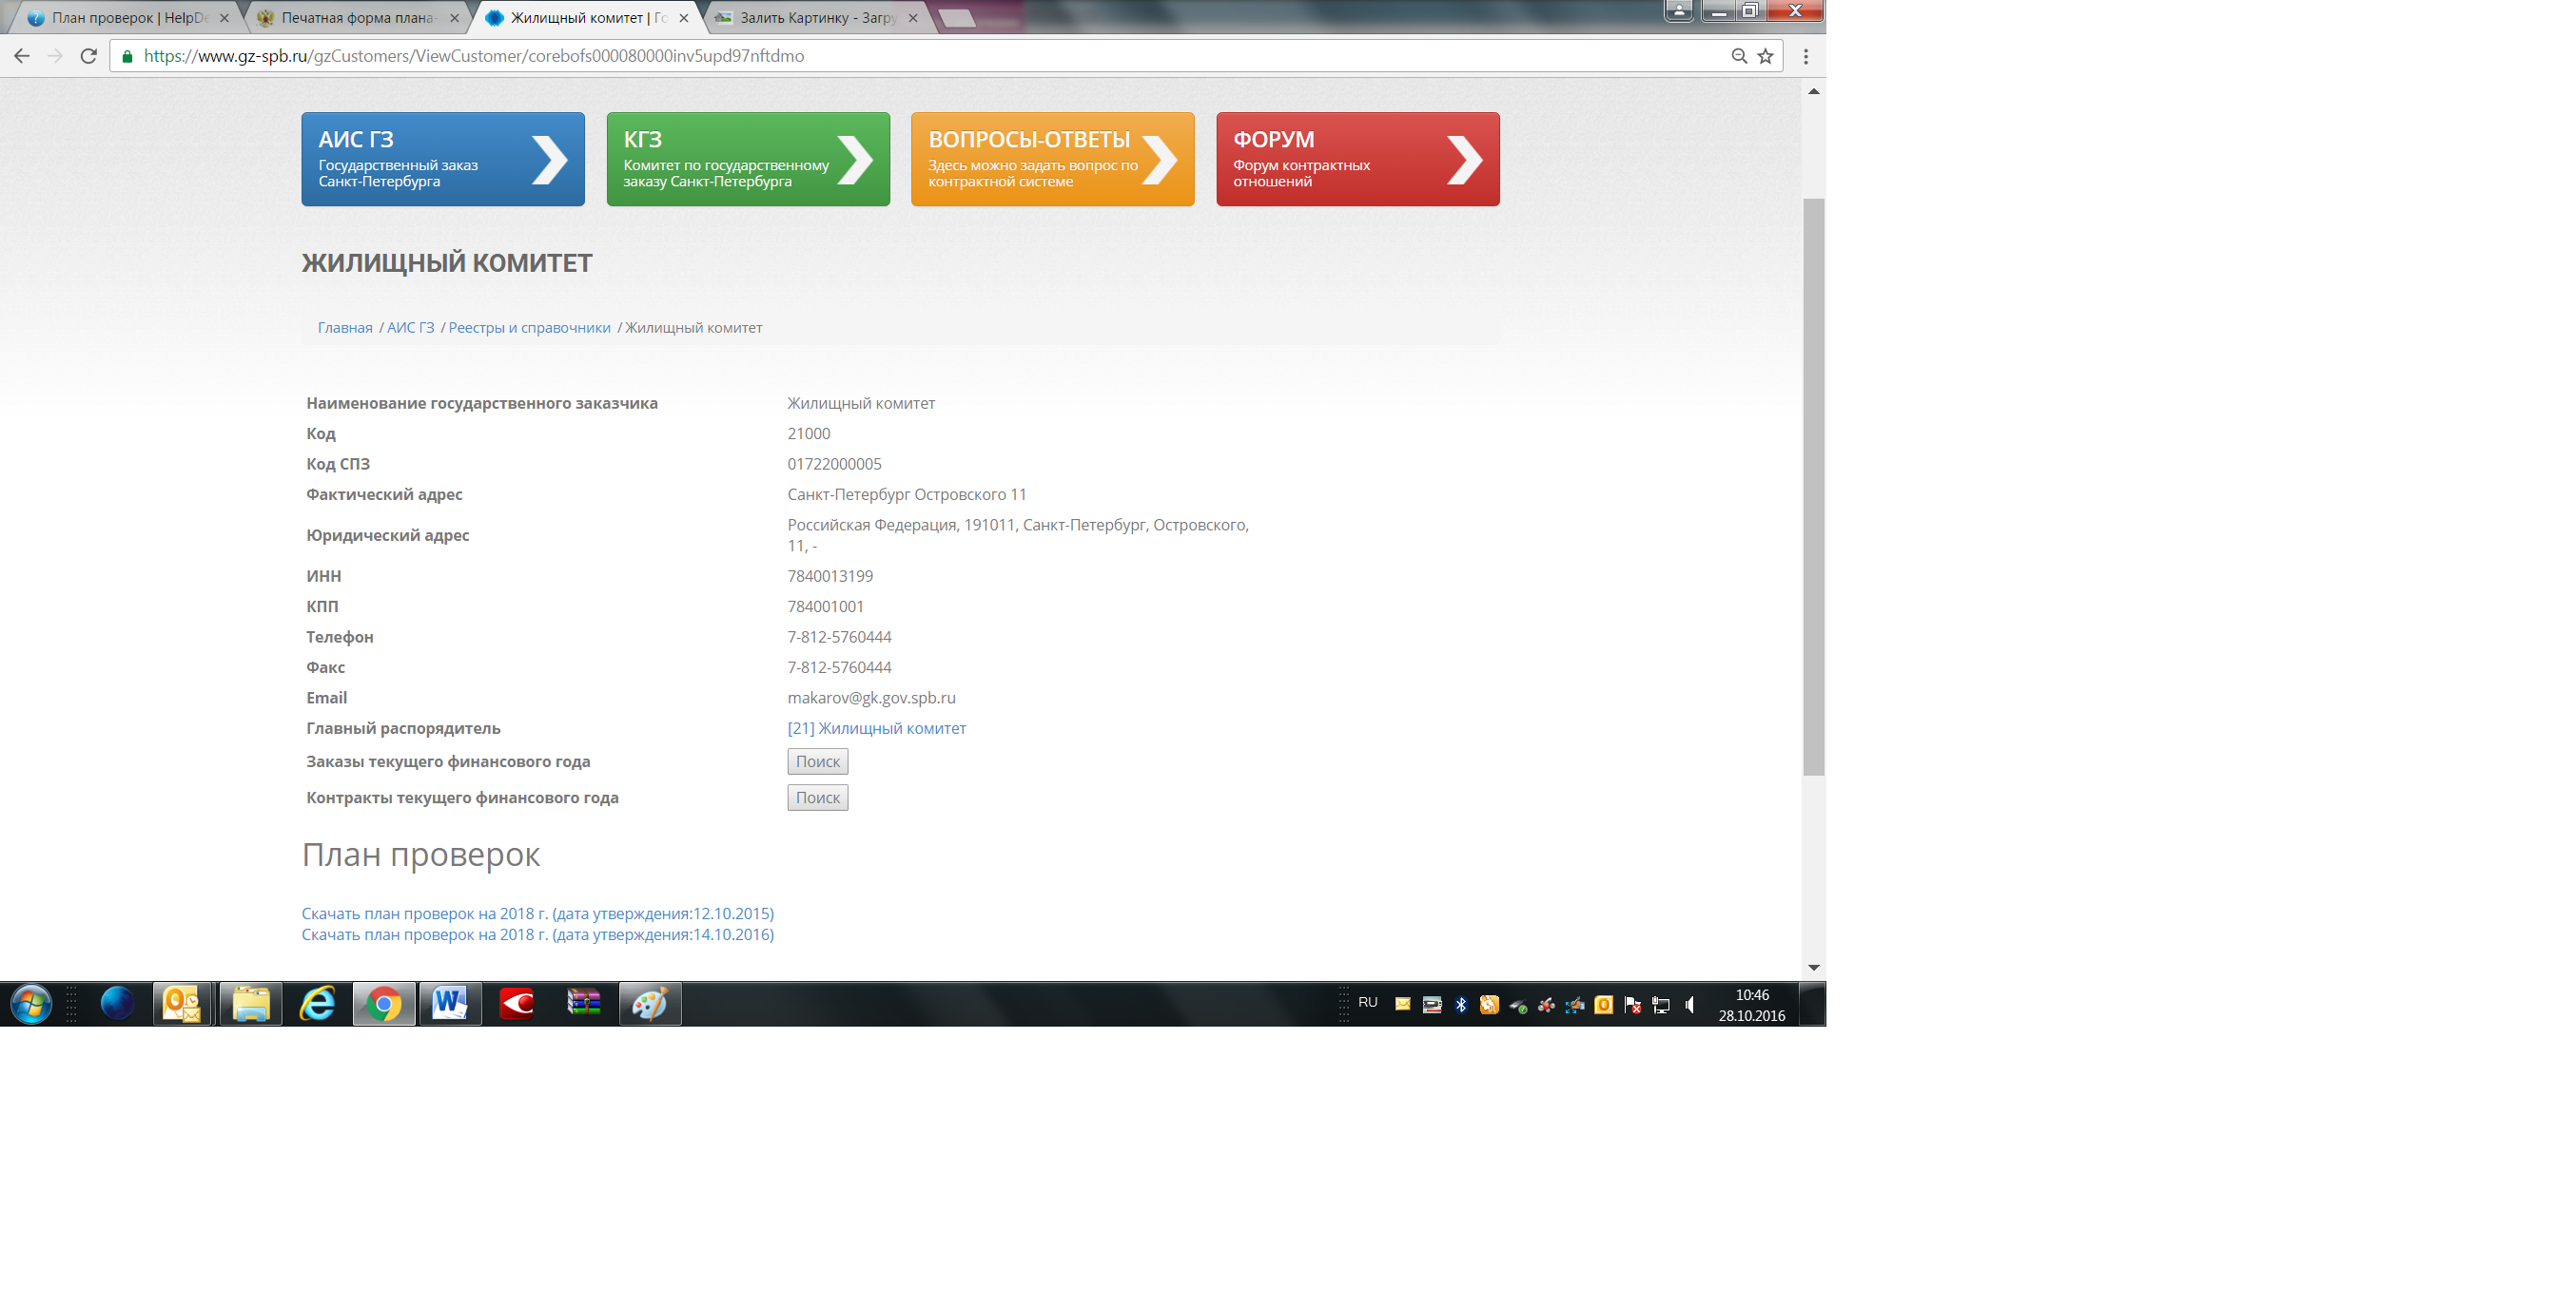Click the scroll down arrow of the page
The width and height of the screenshot is (2576, 1308).
[x=1813, y=968]
